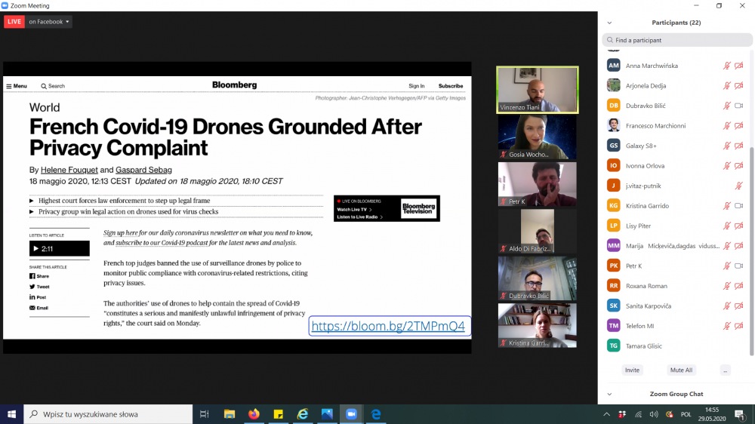The width and height of the screenshot is (755, 424).
Task: Click Dubravko Bilić's muted microphone icon
Action: click(x=726, y=106)
